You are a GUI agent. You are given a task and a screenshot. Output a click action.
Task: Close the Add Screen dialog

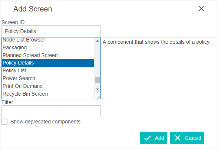[x=201, y=9]
